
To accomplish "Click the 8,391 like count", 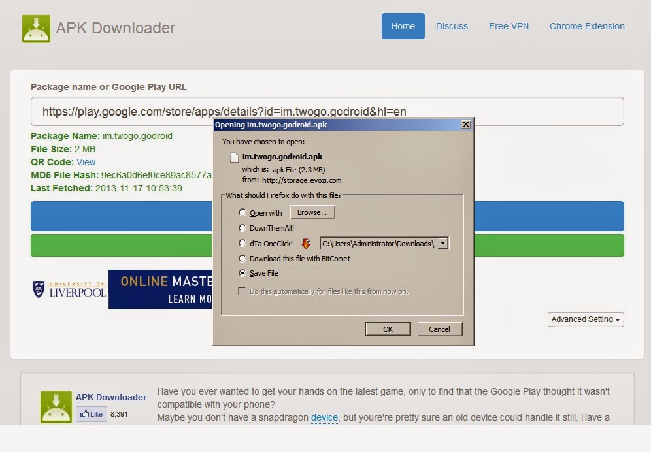I will click(x=119, y=414).
